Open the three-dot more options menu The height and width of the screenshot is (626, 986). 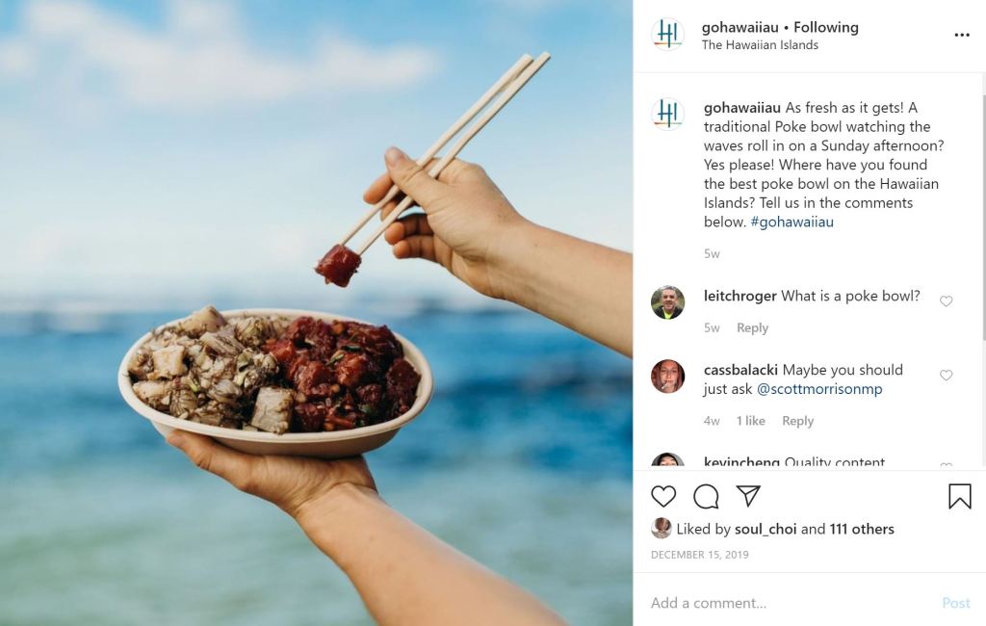click(x=962, y=35)
